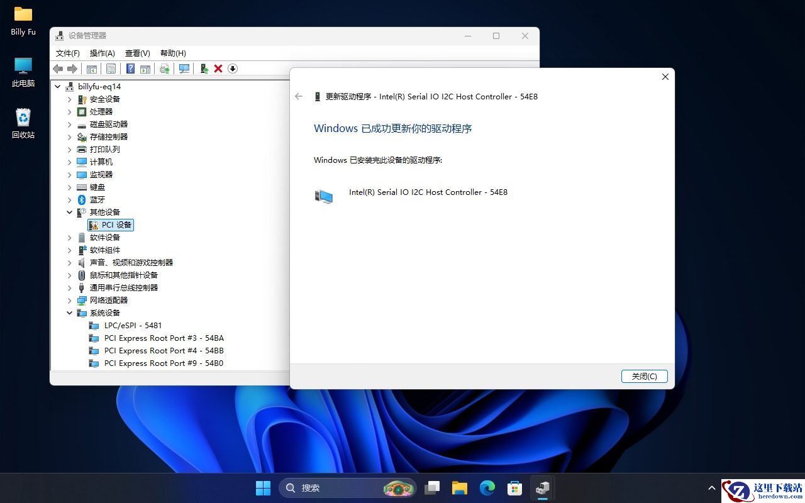Image resolution: width=805 pixels, height=503 pixels.
Task: Launch Microsoft Edge from the taskbar
Action: point(487,488)
